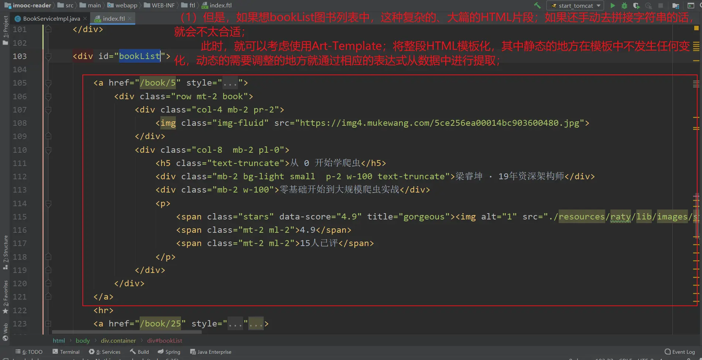This screenshot has height=360, width=702.
Task: Click the main folder in the navigation bar
Action: [90, 5]
